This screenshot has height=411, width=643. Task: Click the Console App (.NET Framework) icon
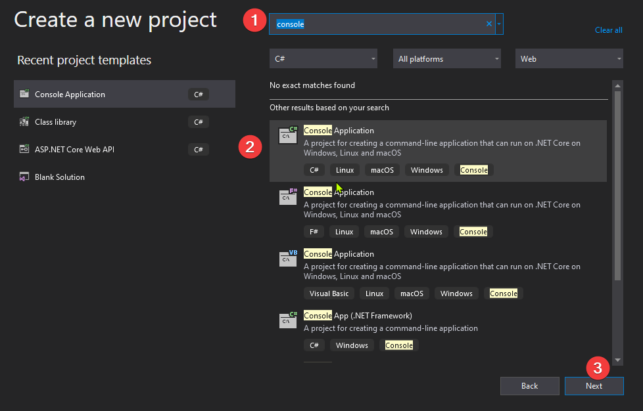288,320
